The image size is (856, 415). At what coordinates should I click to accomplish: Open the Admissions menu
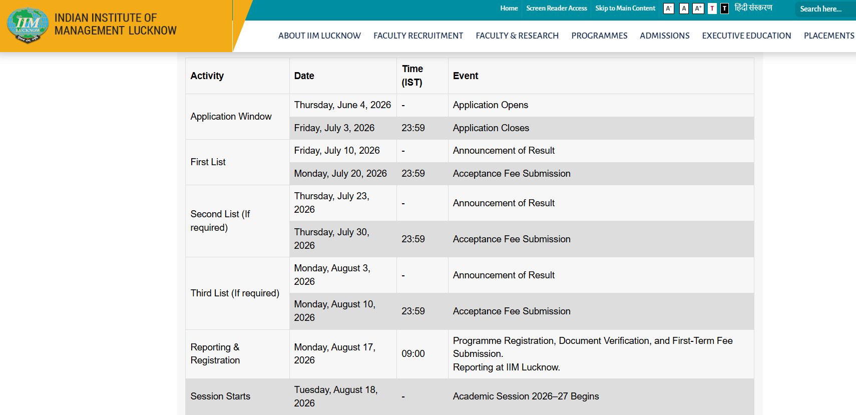(665, 36)
